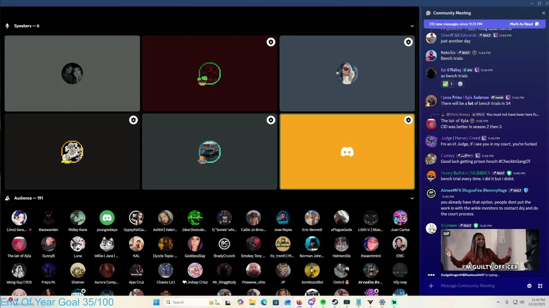Open Juan Carlos audience avatar
549x308 pixels.
click(400, 218)
